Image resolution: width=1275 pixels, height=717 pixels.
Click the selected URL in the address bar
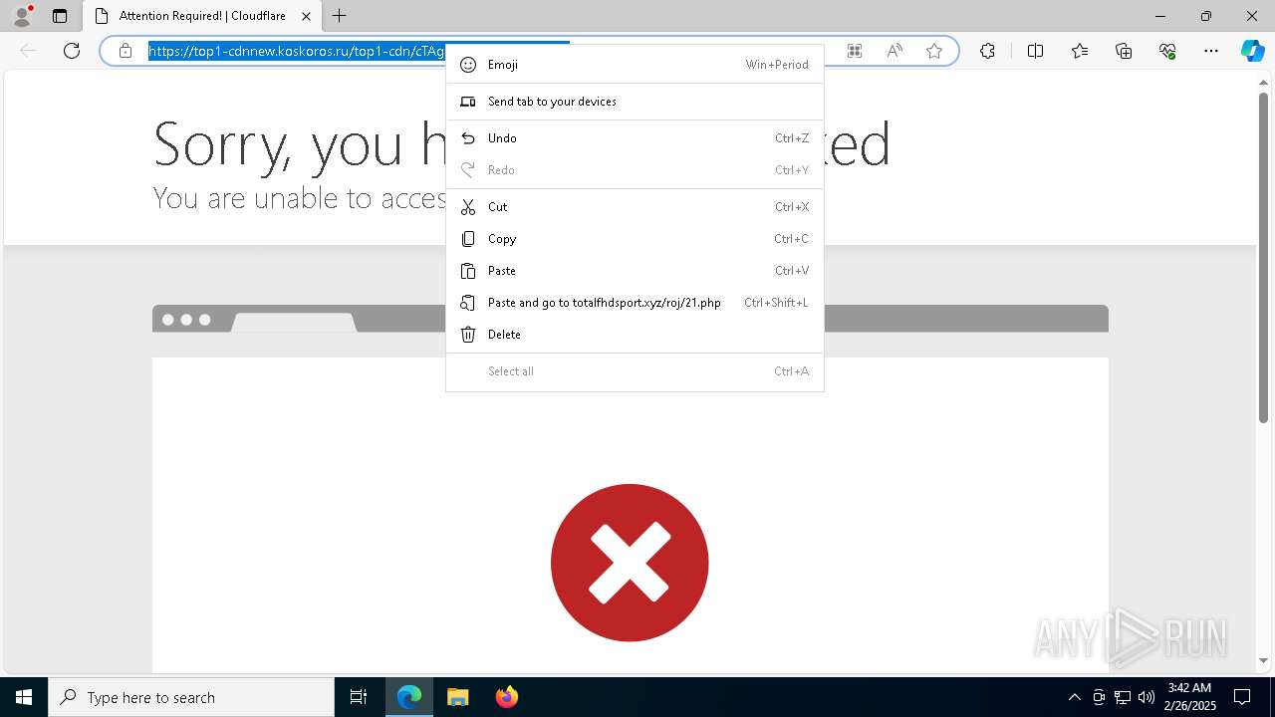(297, 51)
